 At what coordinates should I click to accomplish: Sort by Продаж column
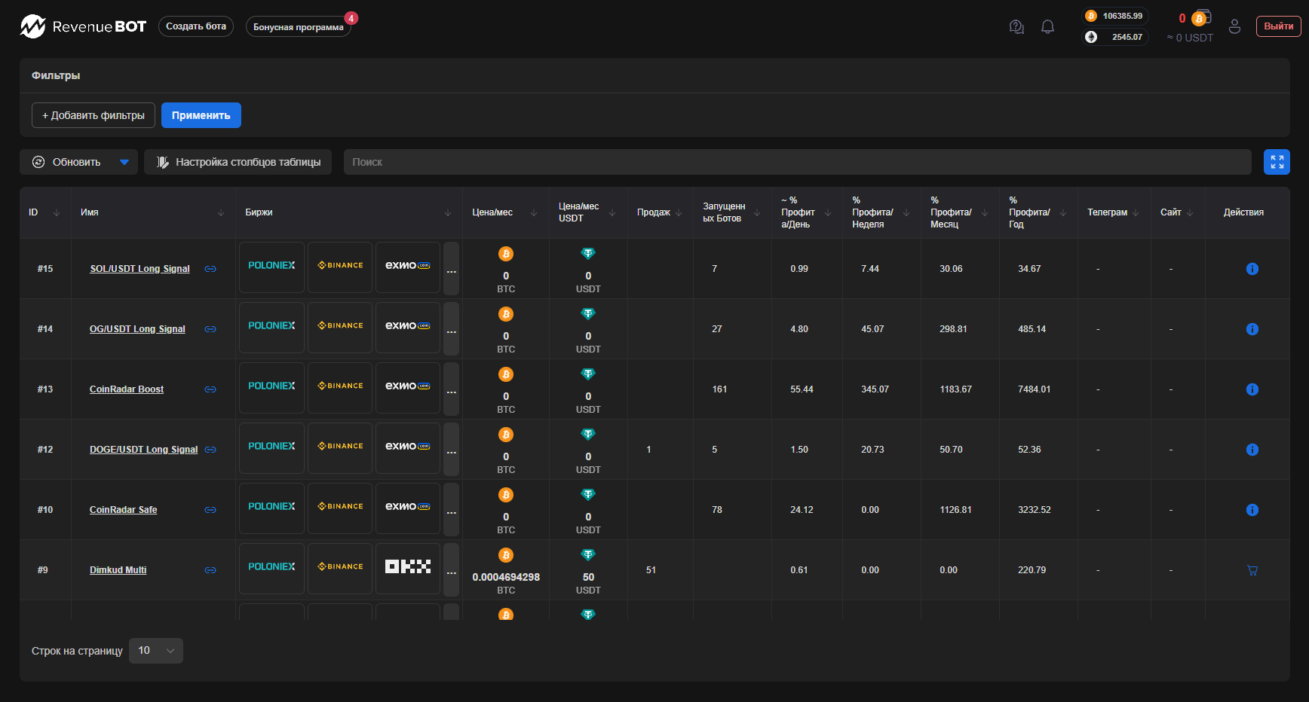tap(679, 213)
